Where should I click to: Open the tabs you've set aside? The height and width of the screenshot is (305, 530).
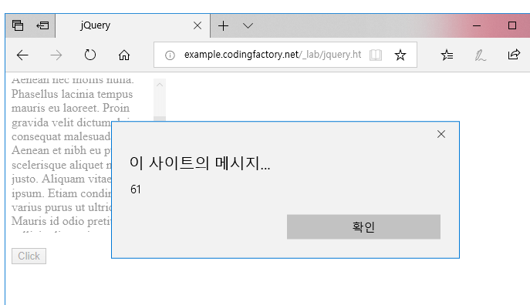(18, 25)
